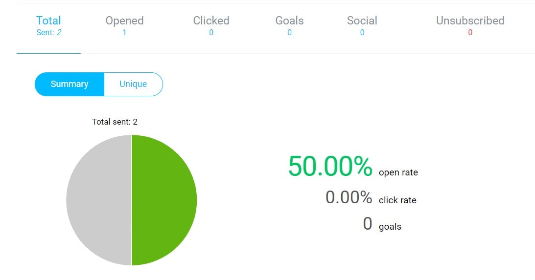Image resolution: width=535 pixels, height=280 pixels.
Task: Click the 50.00% open rate value
Action: click(330, 167)
